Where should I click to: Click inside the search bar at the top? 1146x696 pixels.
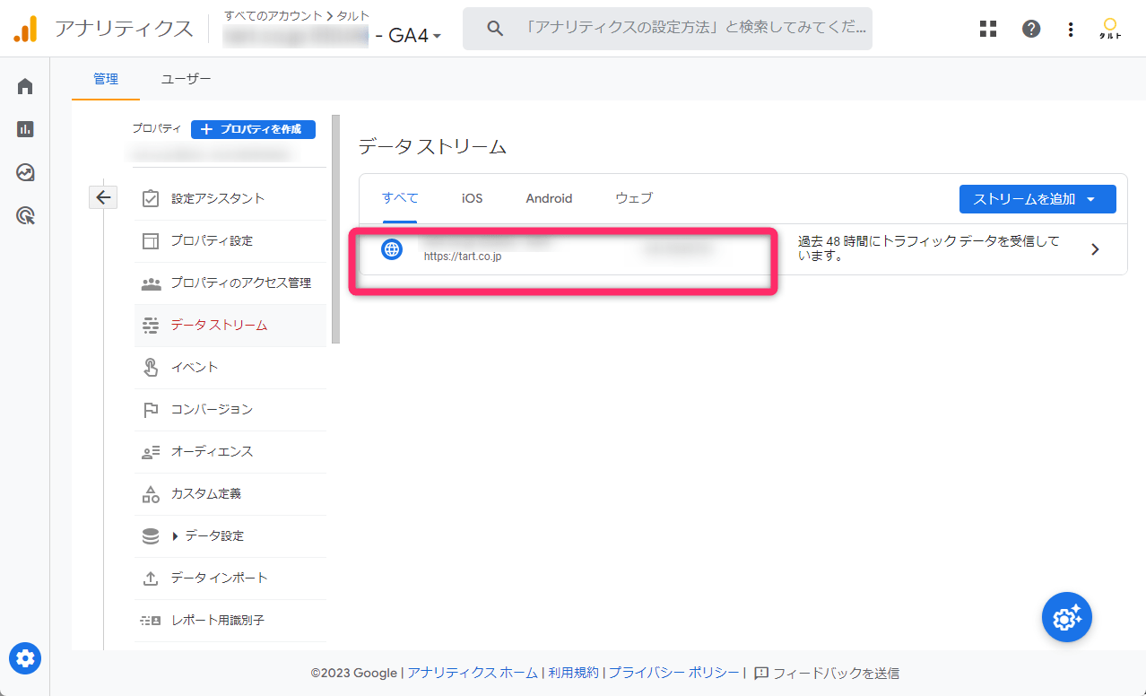click(667, 28)
